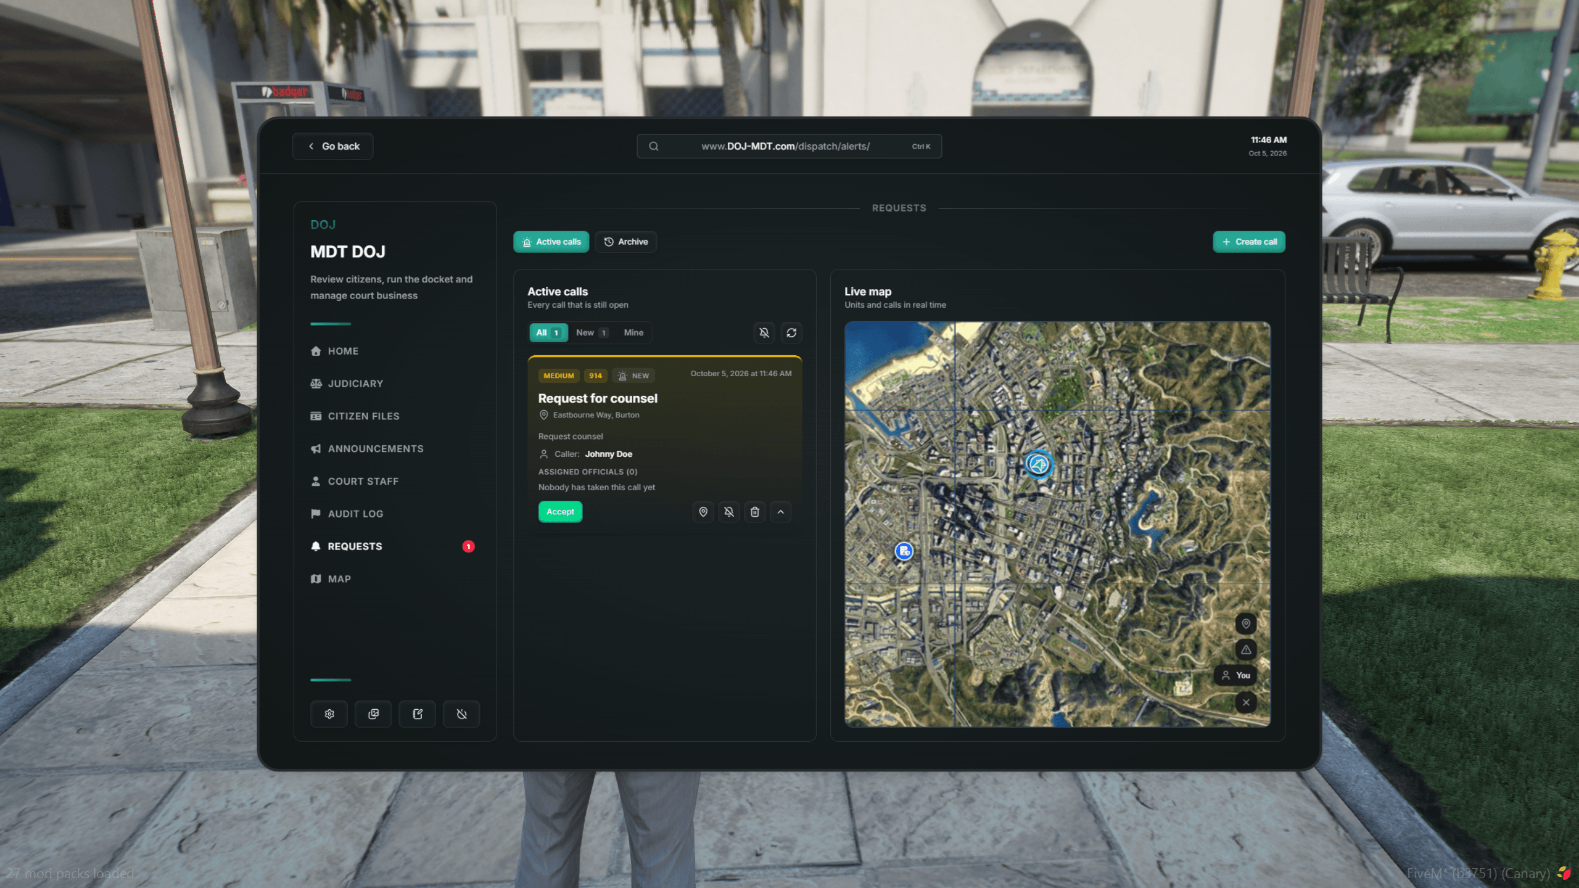Click the location pin button on Live map
The width and height of the screenshot is (1579, 888).
1246,623
